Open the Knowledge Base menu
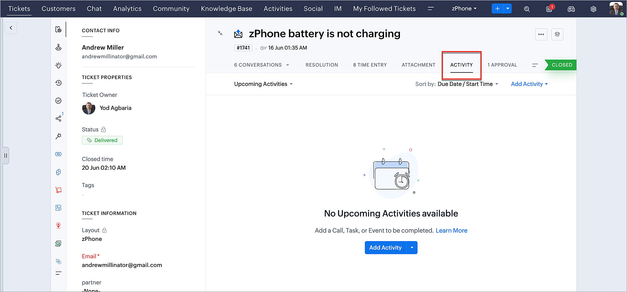Viewport: 627px width, 292px height. click(x=226, y=9)
